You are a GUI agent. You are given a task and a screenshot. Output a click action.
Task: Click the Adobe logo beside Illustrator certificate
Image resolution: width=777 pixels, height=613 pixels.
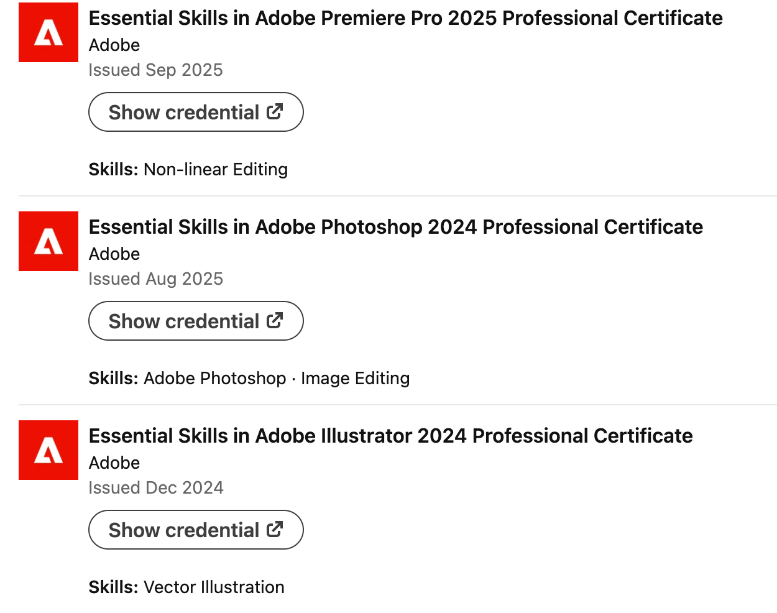click(x=48, y=450)
